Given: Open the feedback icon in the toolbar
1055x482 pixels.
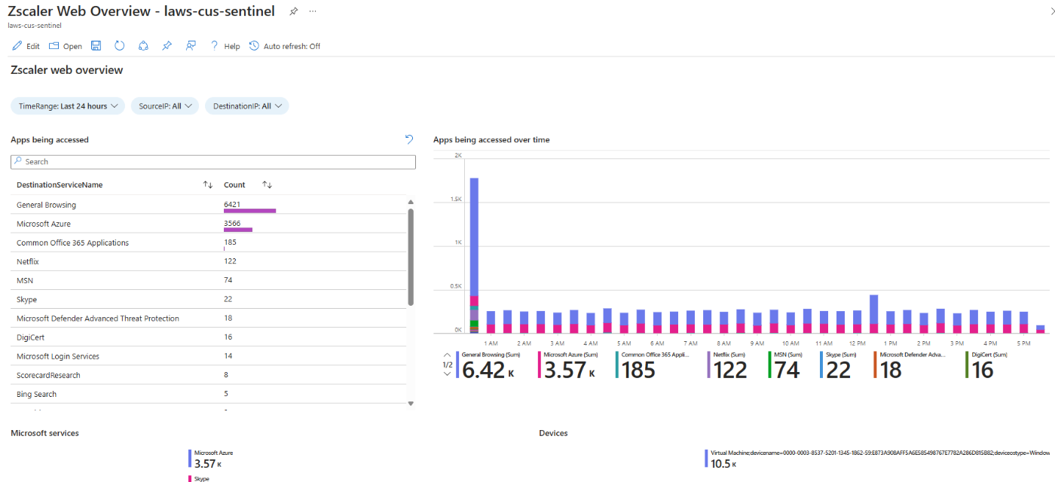Looking at the screenshot, I should (x=191, y=46).
